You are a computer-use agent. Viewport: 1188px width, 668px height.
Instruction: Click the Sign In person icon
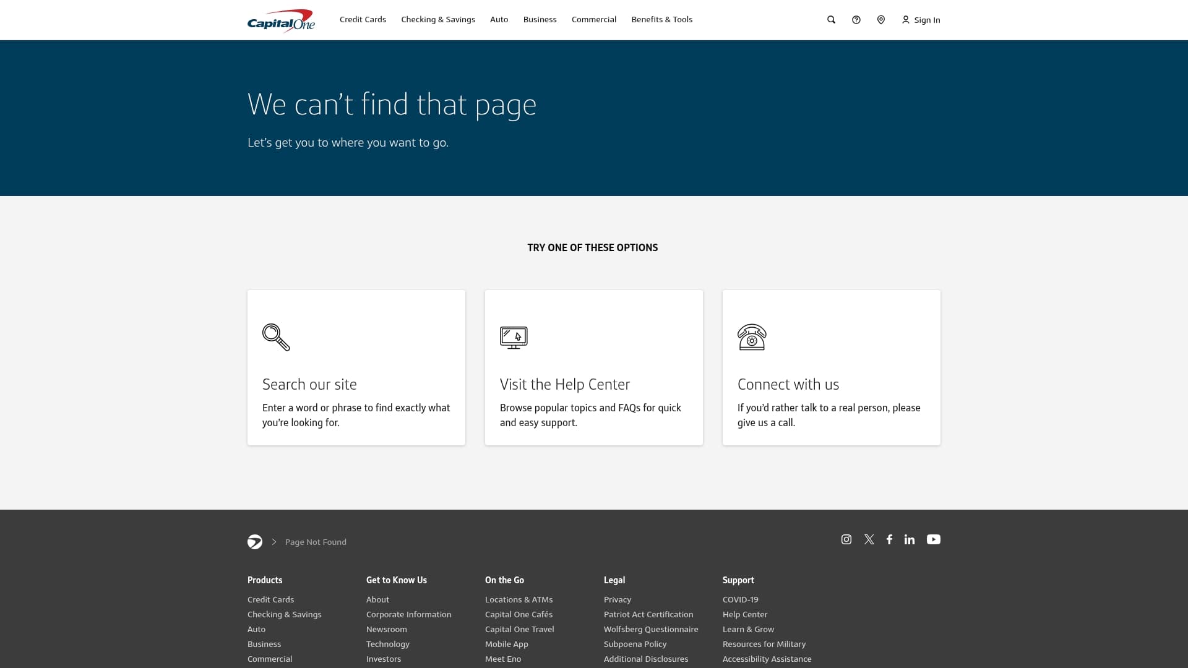tap(905, 20)
